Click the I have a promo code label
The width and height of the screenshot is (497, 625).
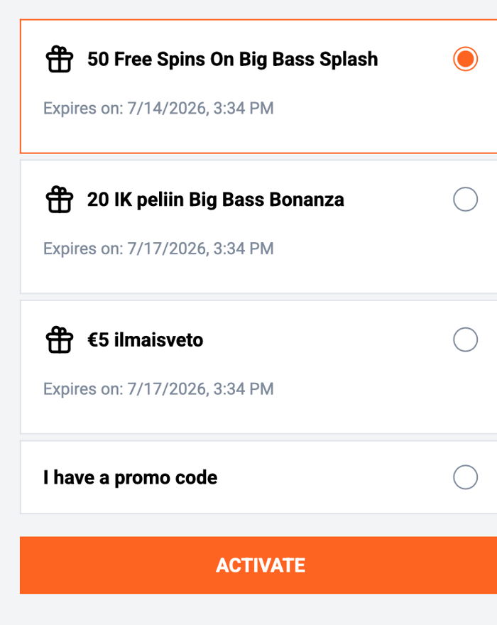[x=131, y=477]
